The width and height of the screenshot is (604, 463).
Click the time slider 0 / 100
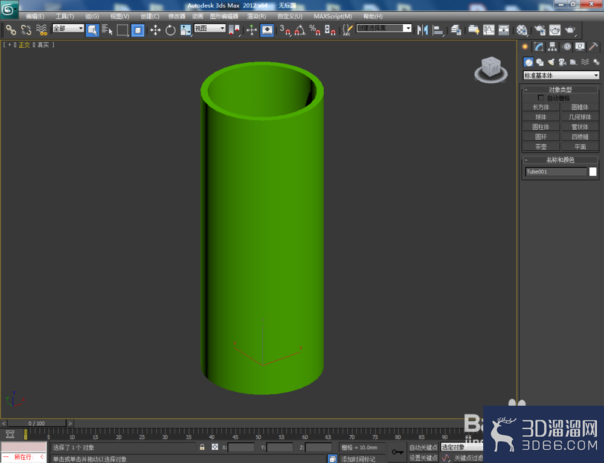(x=37, y=423)
